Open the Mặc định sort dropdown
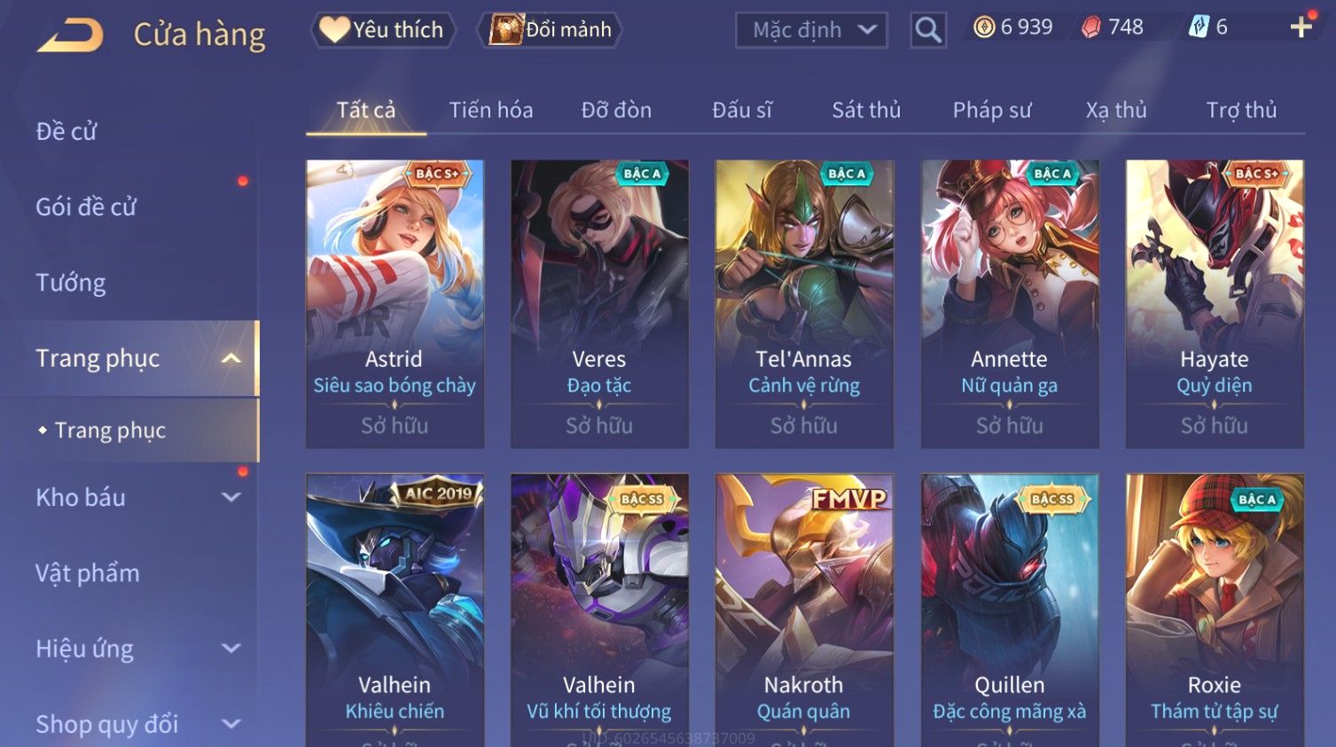This screenshot has height=747, width=1336. point(811,30)
